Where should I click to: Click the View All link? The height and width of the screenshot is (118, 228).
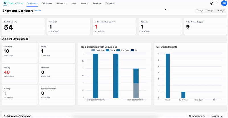[38, 11]
